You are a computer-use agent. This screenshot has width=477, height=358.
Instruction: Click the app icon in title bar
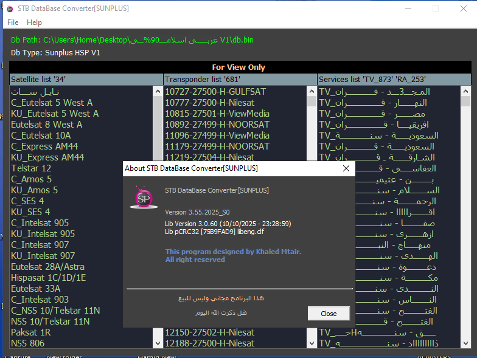10,9
